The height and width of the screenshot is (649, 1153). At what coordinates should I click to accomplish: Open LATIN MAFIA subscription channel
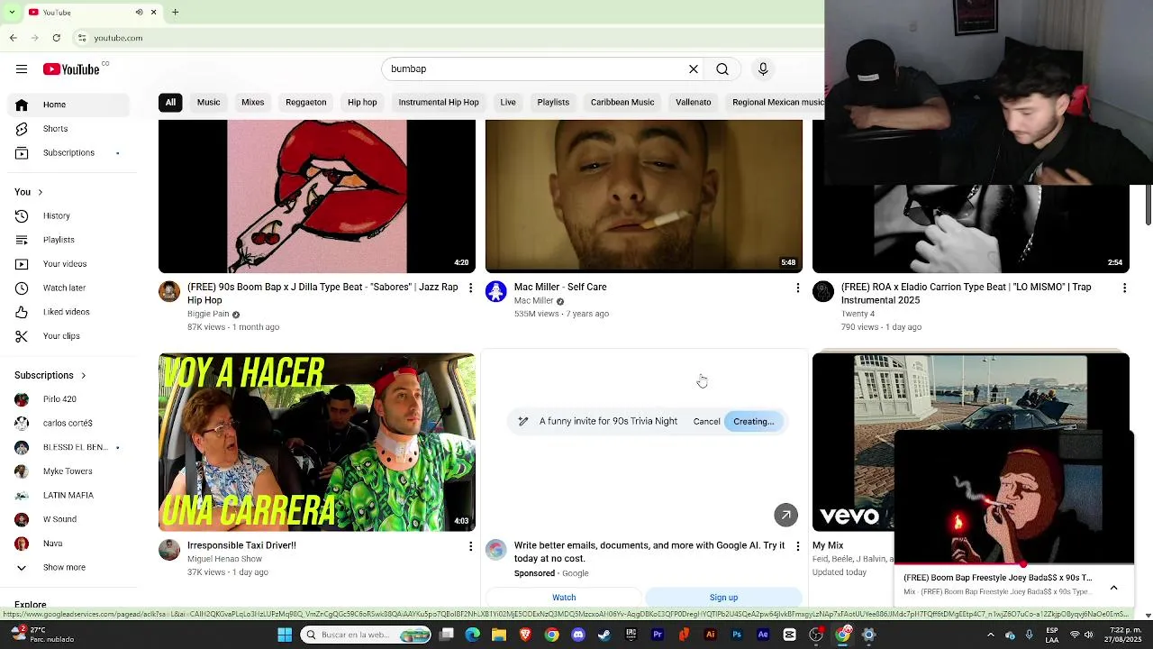click(68, 496)
